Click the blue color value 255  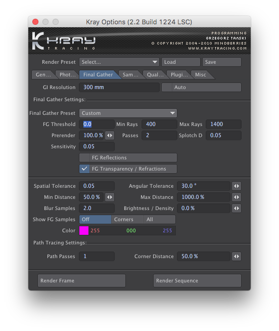pos(167,231)
